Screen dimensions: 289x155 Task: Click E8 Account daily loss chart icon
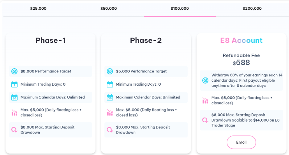(x=205, y=100)
